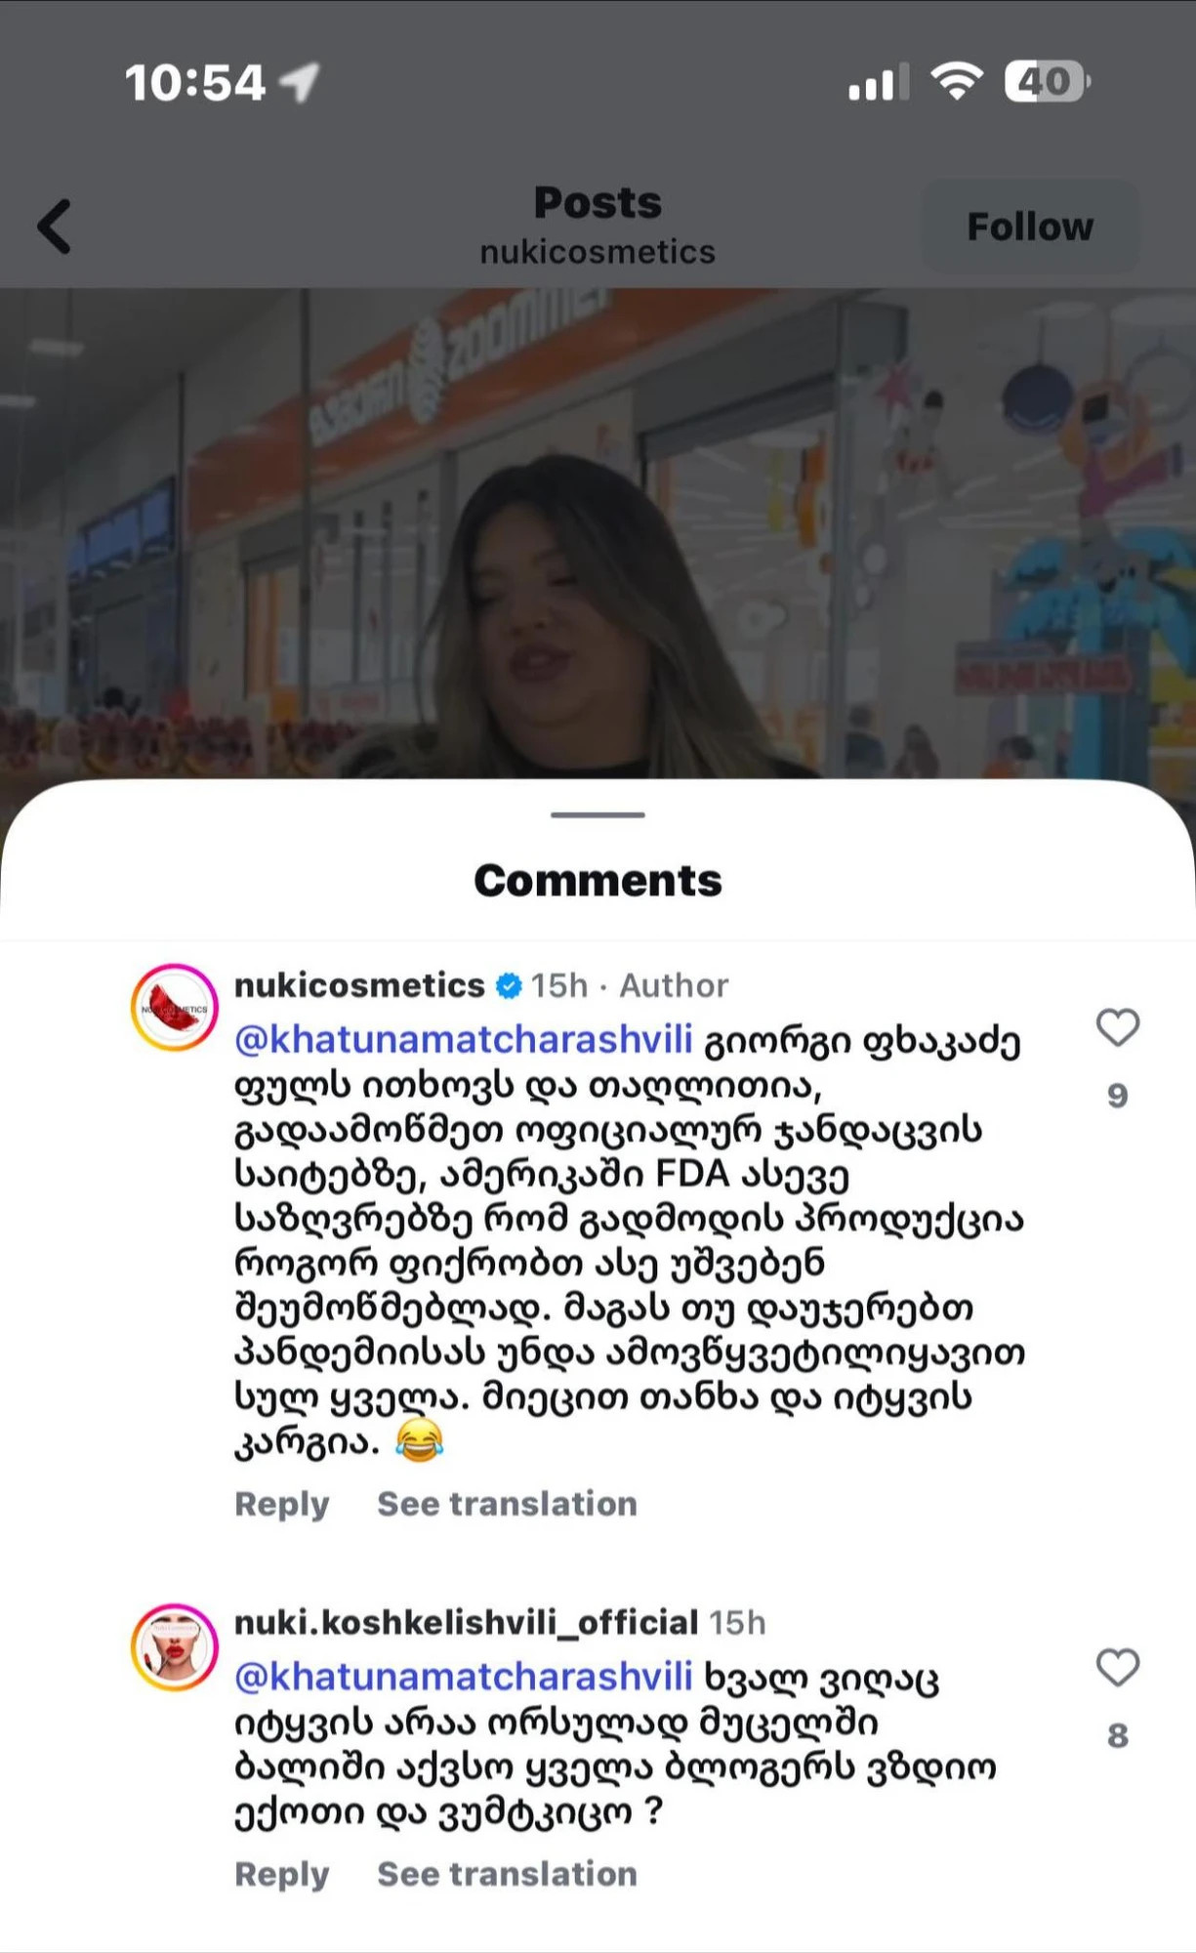Tap the video post behind the comments

tap(598, 532)
